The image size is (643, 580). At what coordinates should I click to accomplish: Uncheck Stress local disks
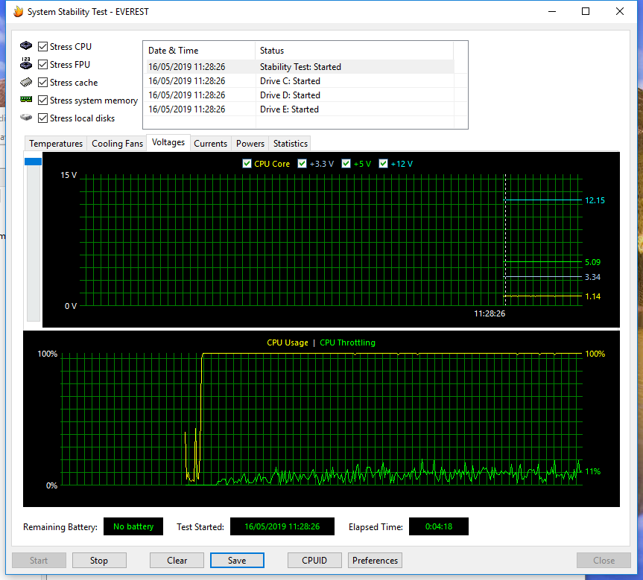pos(42,118)
